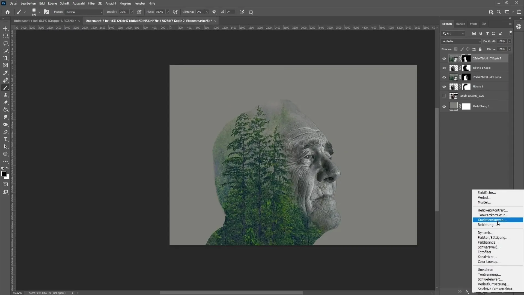
Task: Click Belichtung in adjustment list
Action: click(x=488, y=225)
